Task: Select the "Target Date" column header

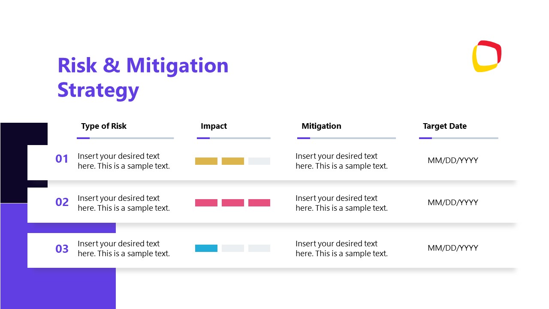Action: [x=444, y=126]
